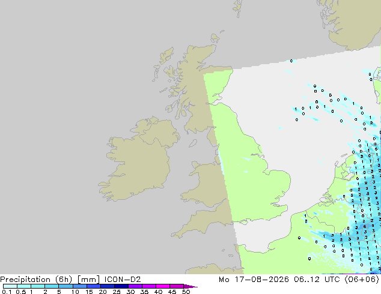The image size is (381, 294).
Task: Click the 0.1–0.5 mm lightest cyan legend swatch
Action: tap(10, 286)
